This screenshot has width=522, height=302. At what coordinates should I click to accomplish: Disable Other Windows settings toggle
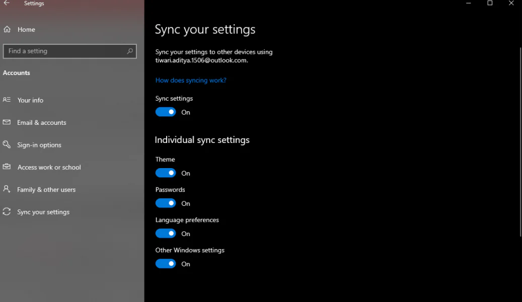pyautogui.click(x=166, y=264)
